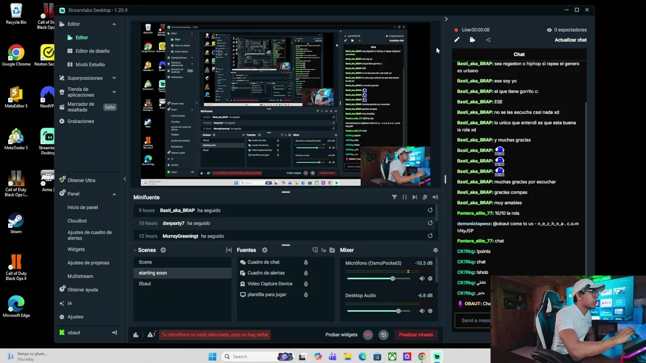Toggle lock on plantilla para jugar source
646x363 pixels.
pyautogui.click(x=306, y=294)
